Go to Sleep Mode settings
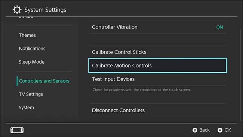 coord(32,62)
